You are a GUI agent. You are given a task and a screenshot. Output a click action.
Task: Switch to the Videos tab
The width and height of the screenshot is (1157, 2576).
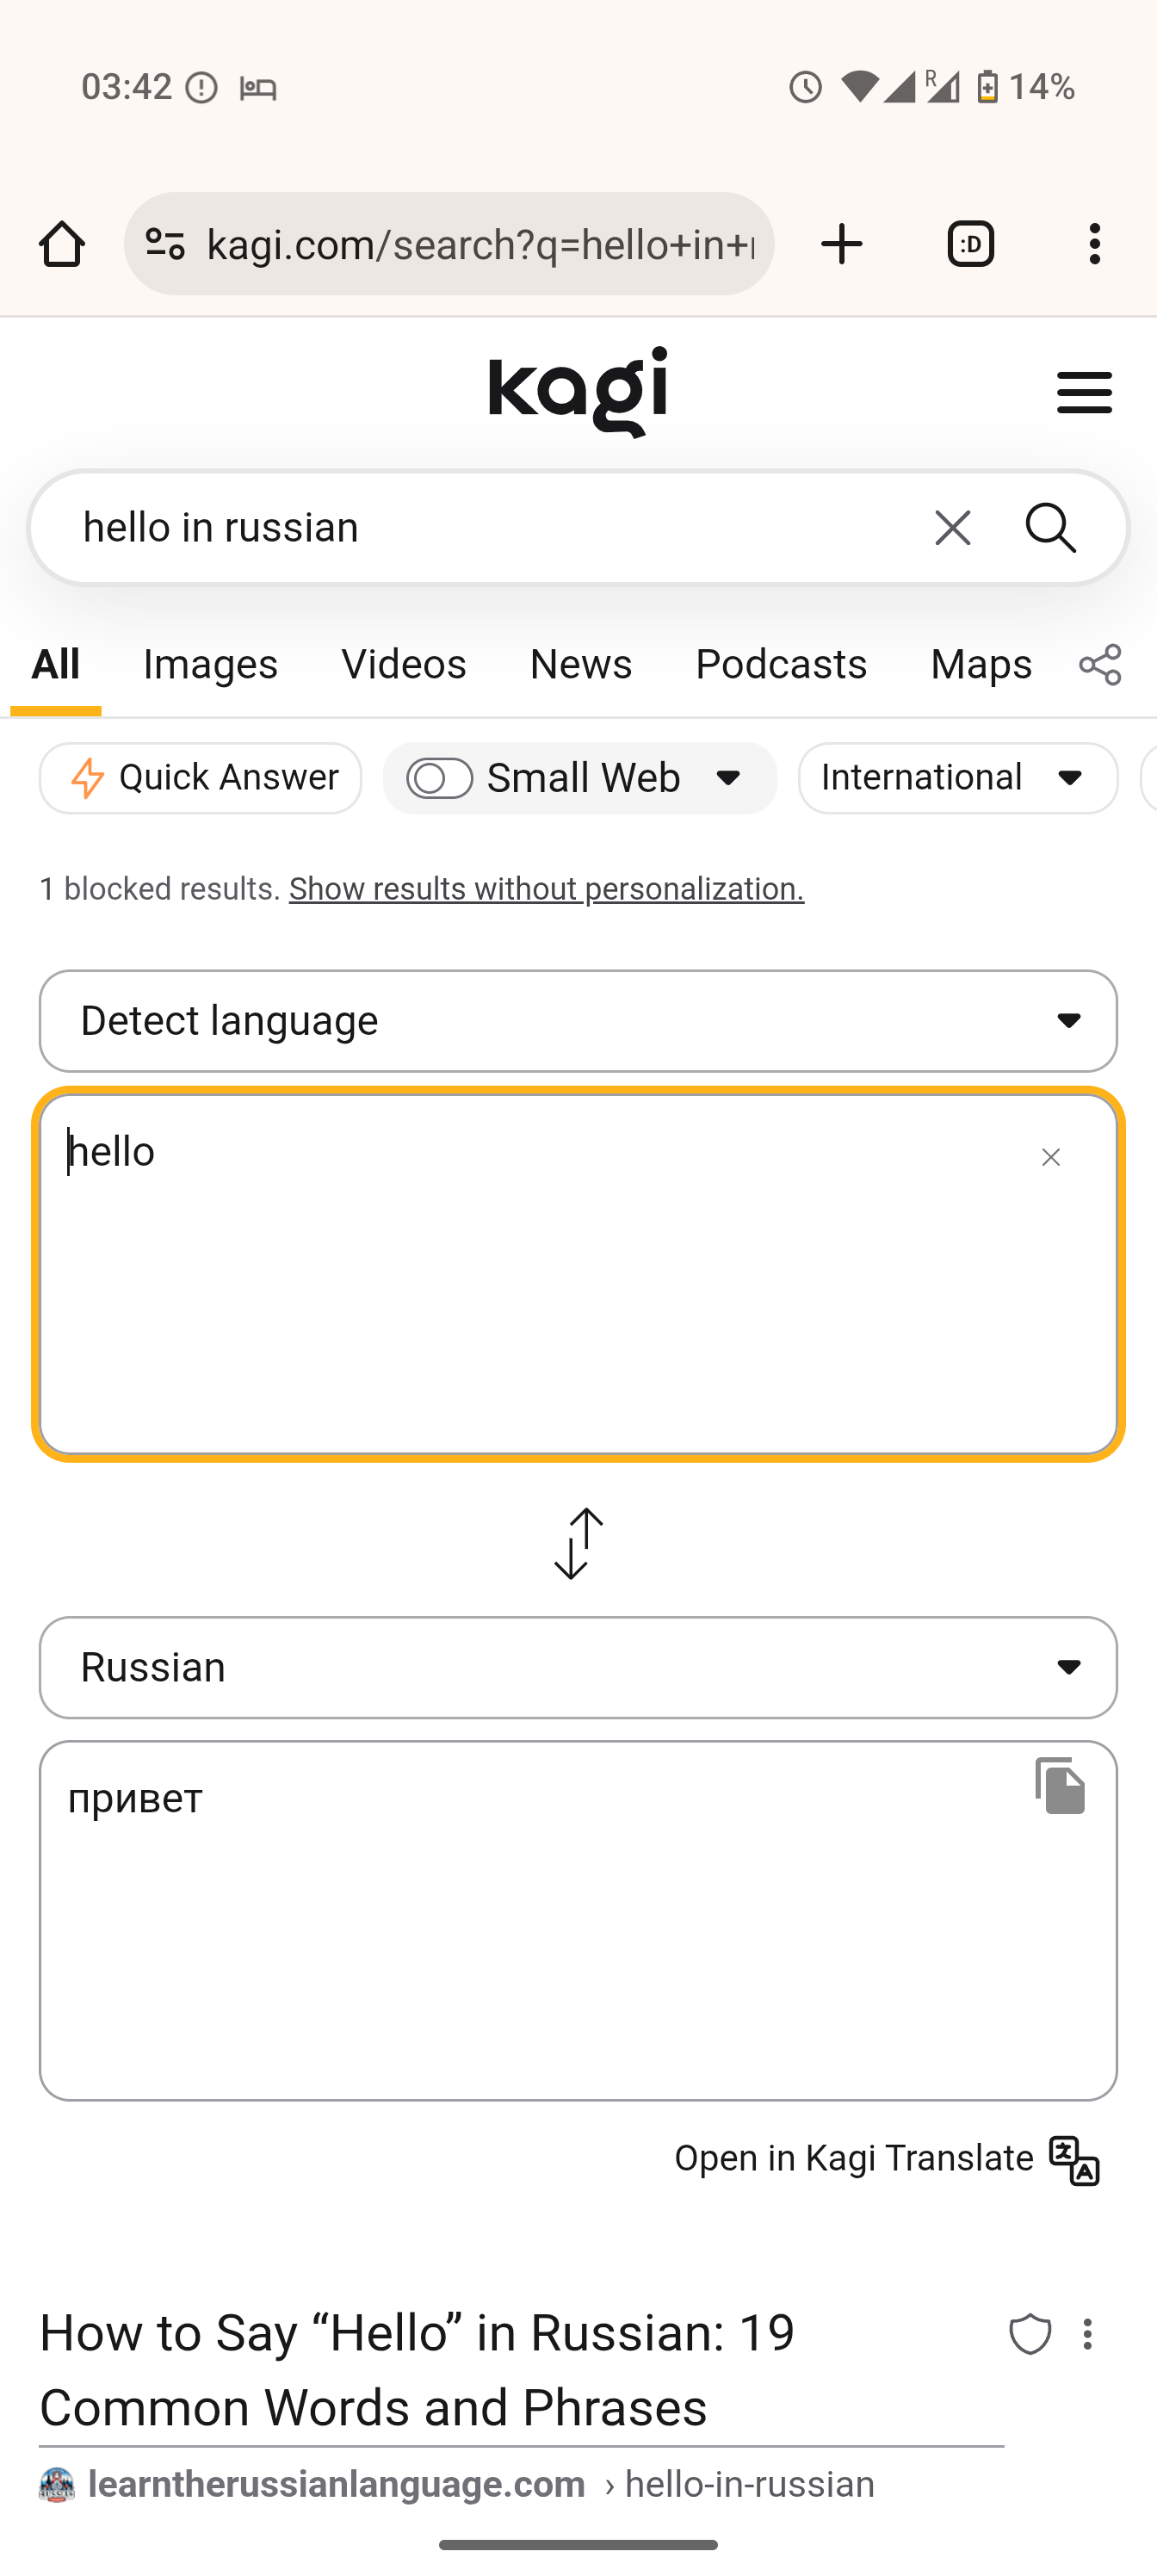pos(403,664)
